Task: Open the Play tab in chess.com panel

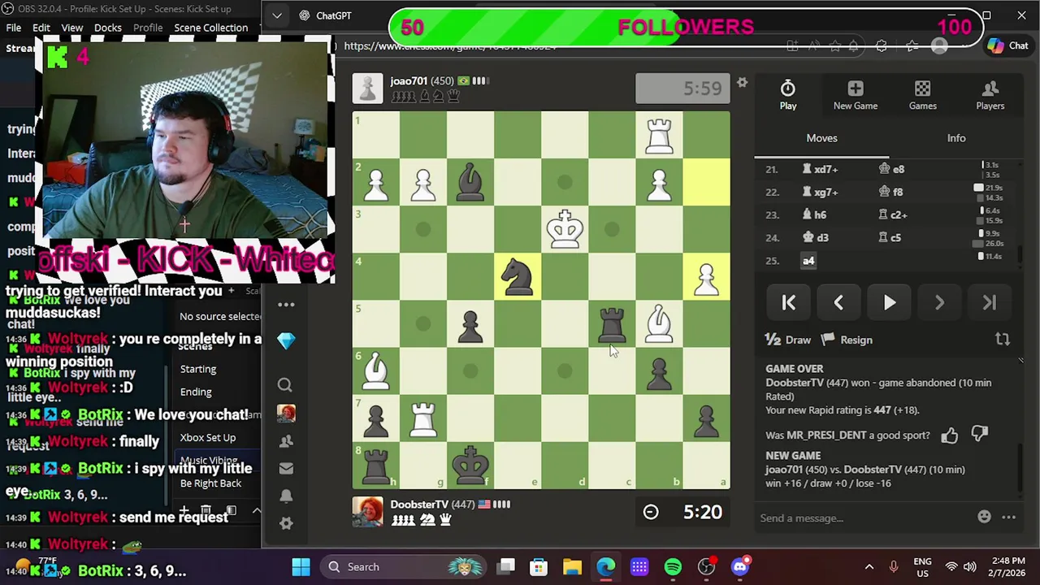Action: (788, 95)
